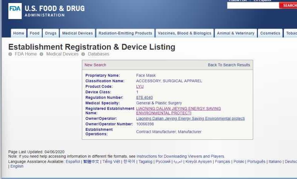The image size is (297, 179).
Task: Click owner/operator number 10066398
Action: (x=145, y=124)
